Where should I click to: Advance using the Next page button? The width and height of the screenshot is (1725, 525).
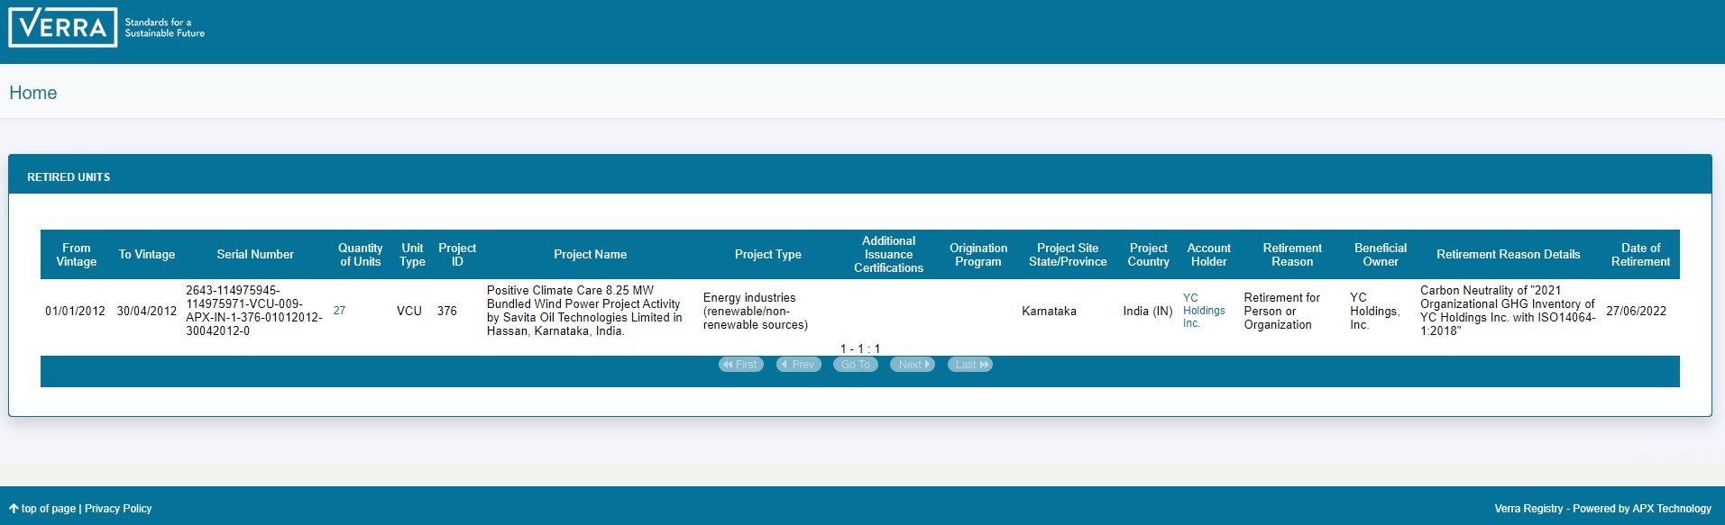tap(912, 365)
